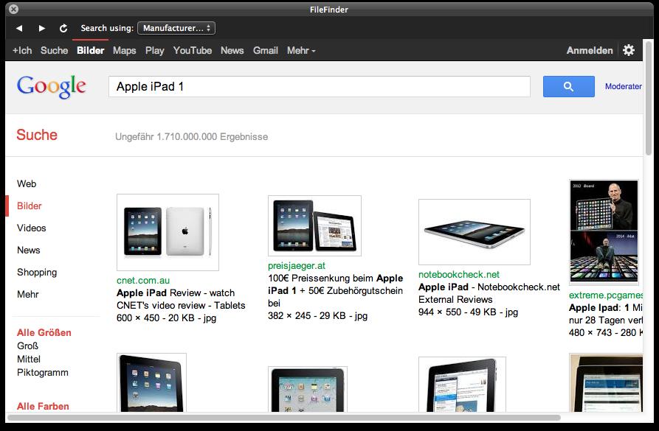Click the Anmelden sign-in link

(590, 50)
